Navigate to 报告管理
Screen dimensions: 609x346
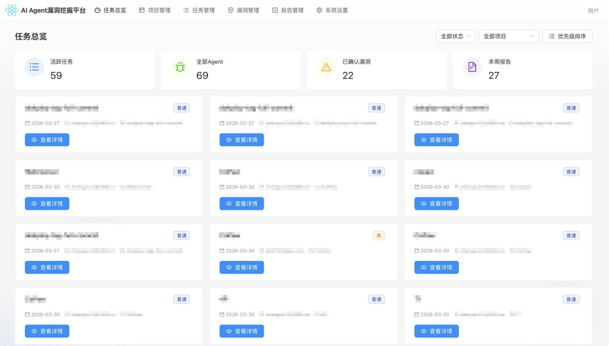click(288, 10)
